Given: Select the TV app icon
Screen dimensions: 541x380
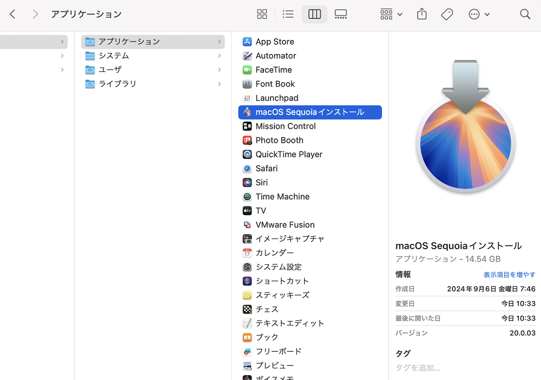Looking at the screenshot, I should 247,211.
